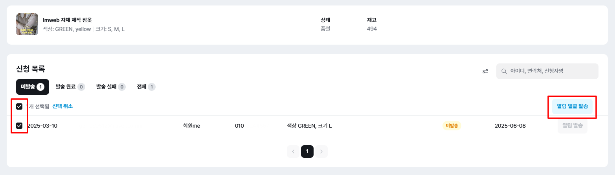Click the 색상 GREEN, 크기 L option cell
The image size is (615, 175).
click(x=309, y=126)
